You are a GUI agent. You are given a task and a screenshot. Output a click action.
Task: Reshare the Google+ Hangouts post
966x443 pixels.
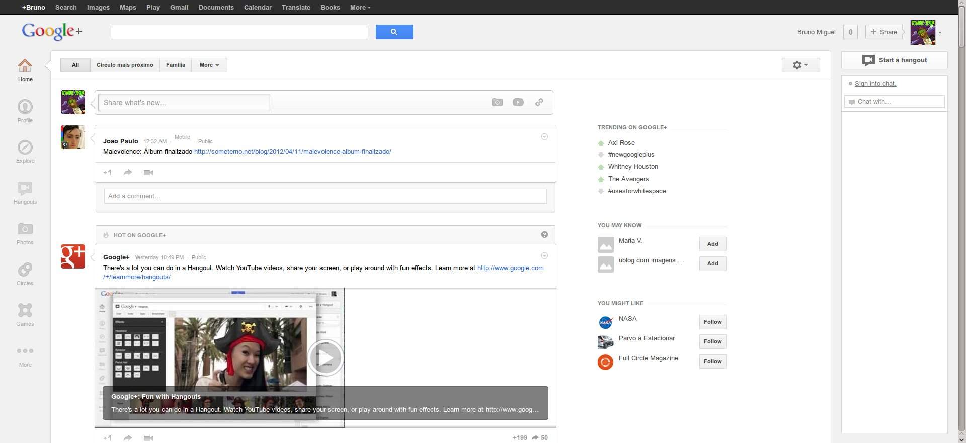[x=128, y=438]
